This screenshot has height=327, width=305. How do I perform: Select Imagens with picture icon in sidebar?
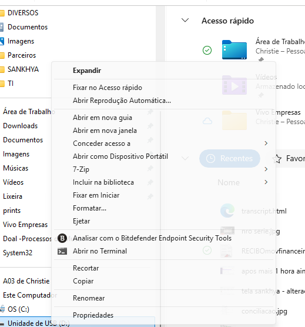pyautogui.click(x=21, y=41)
